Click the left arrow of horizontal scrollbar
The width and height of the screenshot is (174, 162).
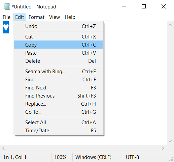pos(4,148)
